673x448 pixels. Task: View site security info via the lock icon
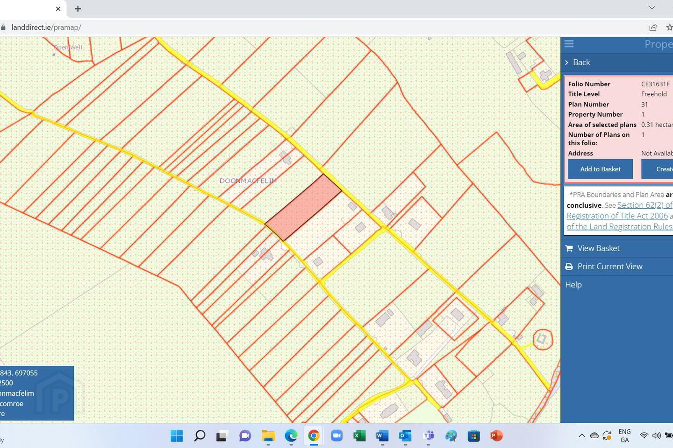coord(3,28)
